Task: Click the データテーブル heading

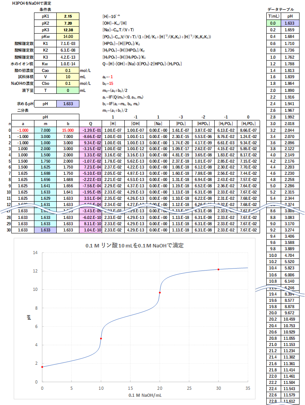Action: coord(281,9)
